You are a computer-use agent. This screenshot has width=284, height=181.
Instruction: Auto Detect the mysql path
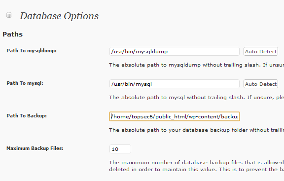[261, 84]
